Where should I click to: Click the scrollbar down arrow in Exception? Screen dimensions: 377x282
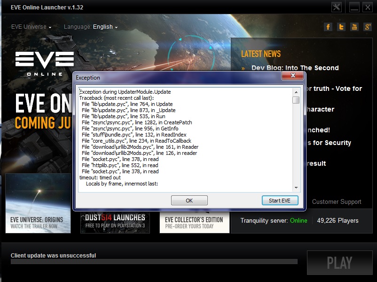296,187
